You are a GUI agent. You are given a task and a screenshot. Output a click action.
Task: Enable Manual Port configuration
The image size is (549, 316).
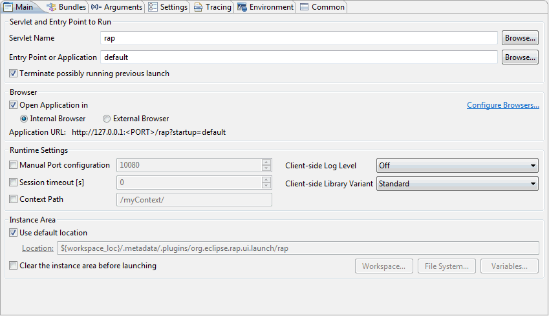14,165
